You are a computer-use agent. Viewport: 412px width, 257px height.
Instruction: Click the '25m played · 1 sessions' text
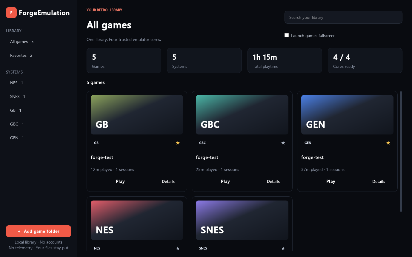click(217, 169)
